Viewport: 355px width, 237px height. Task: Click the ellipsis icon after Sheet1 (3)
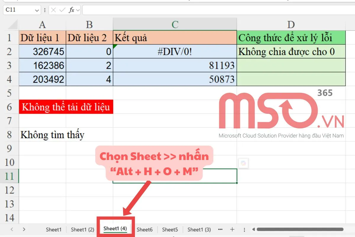tap(220, 229)
